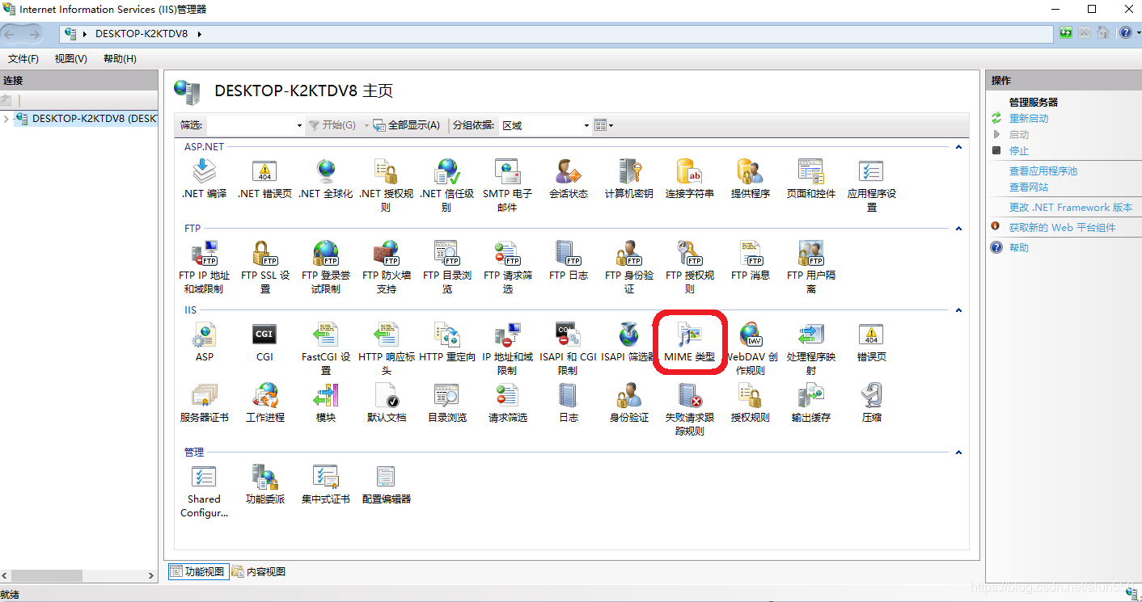Open FTP 请求筛选

(508, 267)
